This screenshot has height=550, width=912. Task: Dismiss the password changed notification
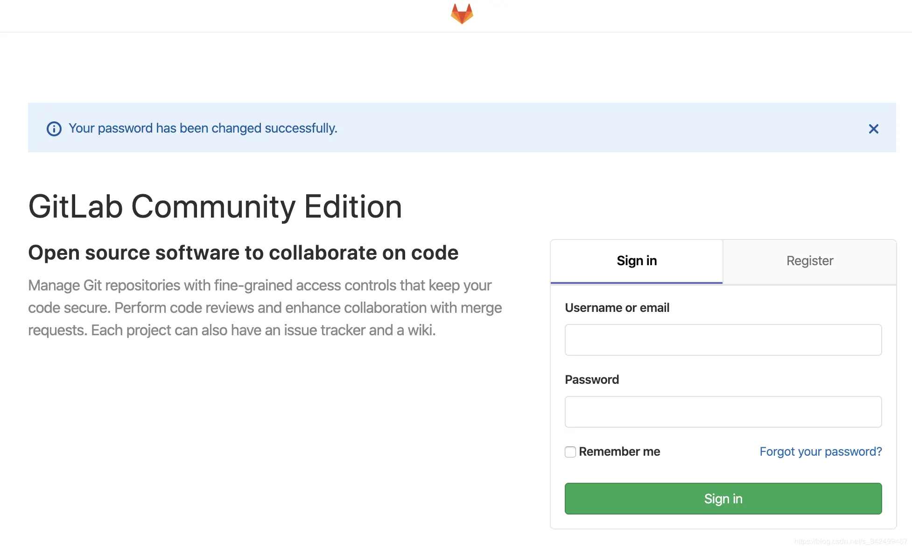click(873, 129)
